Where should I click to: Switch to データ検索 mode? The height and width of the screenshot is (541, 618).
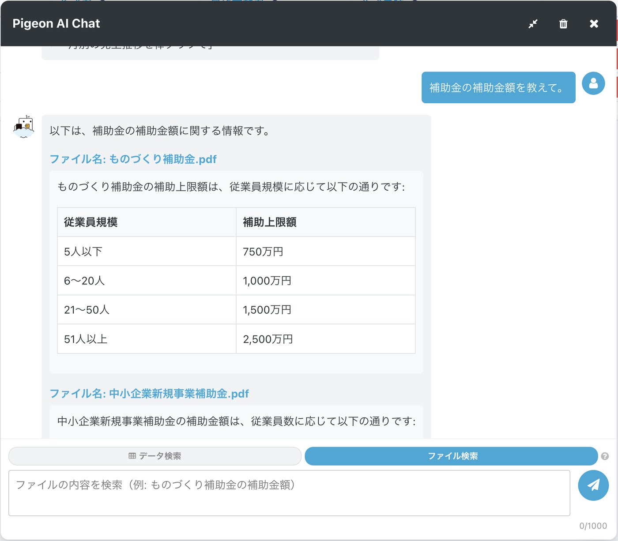[x=155, y=456]
